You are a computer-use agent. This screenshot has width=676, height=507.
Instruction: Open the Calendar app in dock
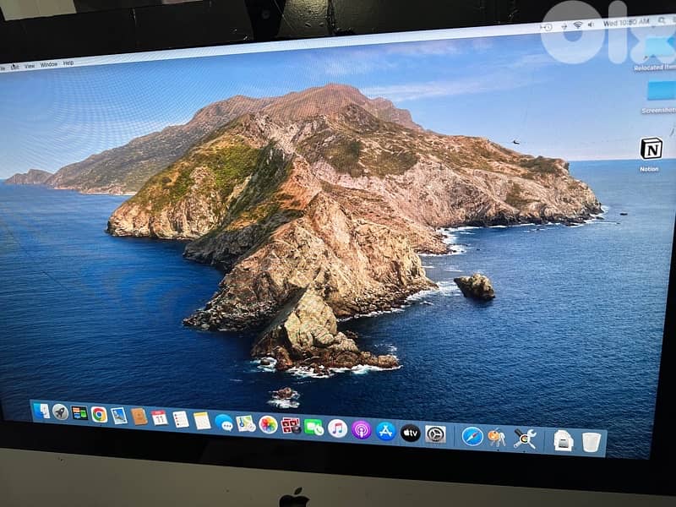point(159,417)
